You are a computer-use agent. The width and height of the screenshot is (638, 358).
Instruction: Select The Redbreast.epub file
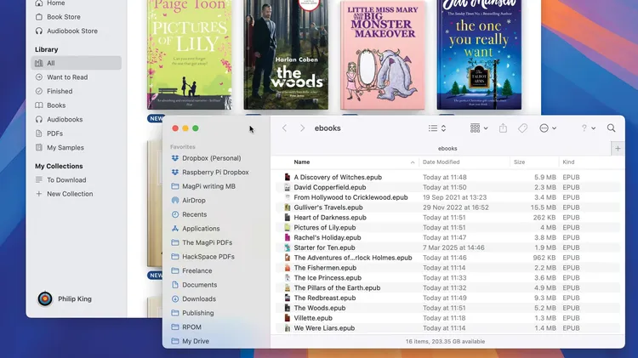click(447, 298)
